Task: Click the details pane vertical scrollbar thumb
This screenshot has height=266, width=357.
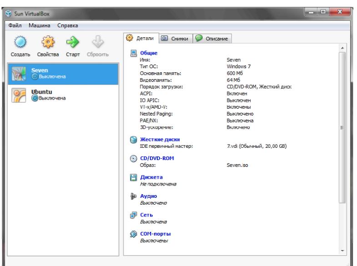Action: click(x=342, y=127)
